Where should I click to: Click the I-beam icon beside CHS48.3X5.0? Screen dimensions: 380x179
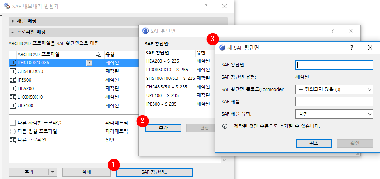click(x=13, y=71)
